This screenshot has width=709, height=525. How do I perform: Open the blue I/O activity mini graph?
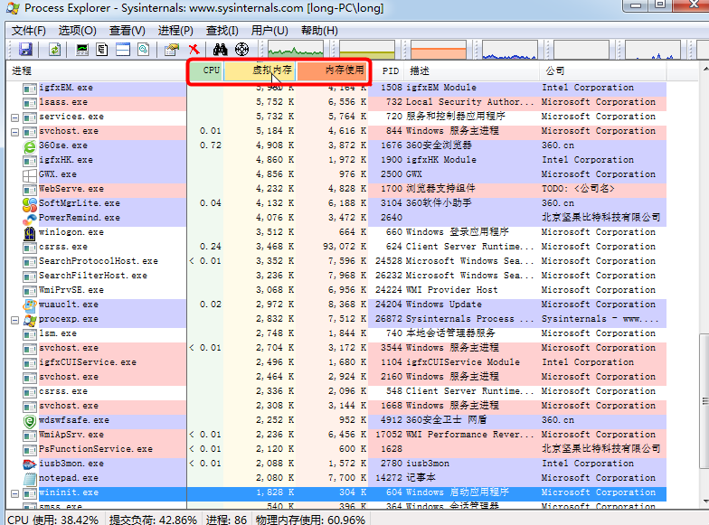pyautogui.click(x=510, y=50)
